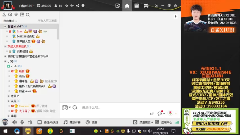Report channel using shield icon
240x135 pixels.
point(83,6)
